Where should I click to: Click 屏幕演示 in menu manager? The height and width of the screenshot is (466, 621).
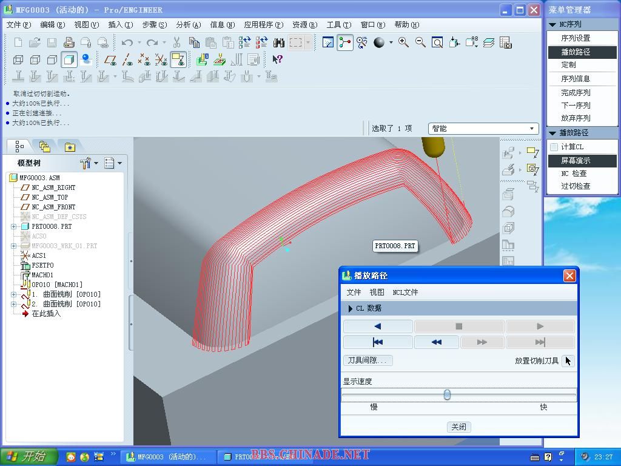tap(582, 160)
